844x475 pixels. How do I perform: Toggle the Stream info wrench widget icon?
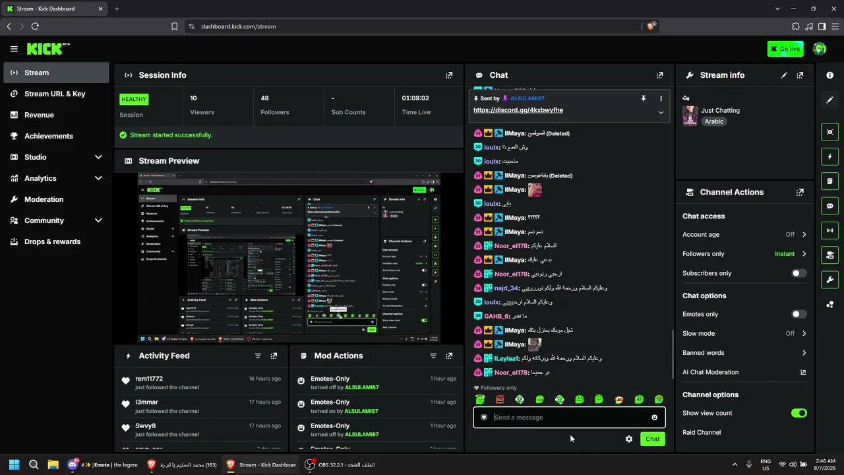click(829, 280)
